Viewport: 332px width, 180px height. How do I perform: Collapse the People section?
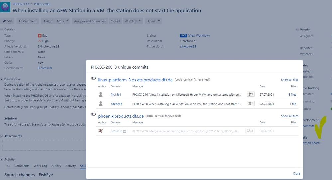click(297, 30)
